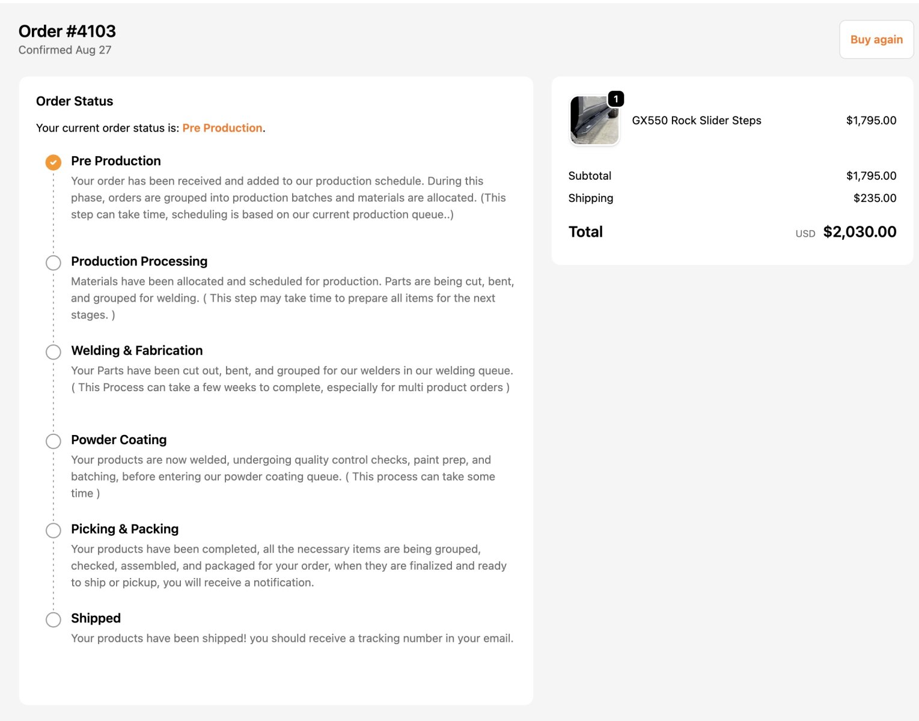The image size is (919, 721).
Task: Click the Powder Coating step circle
Action: 53,441
